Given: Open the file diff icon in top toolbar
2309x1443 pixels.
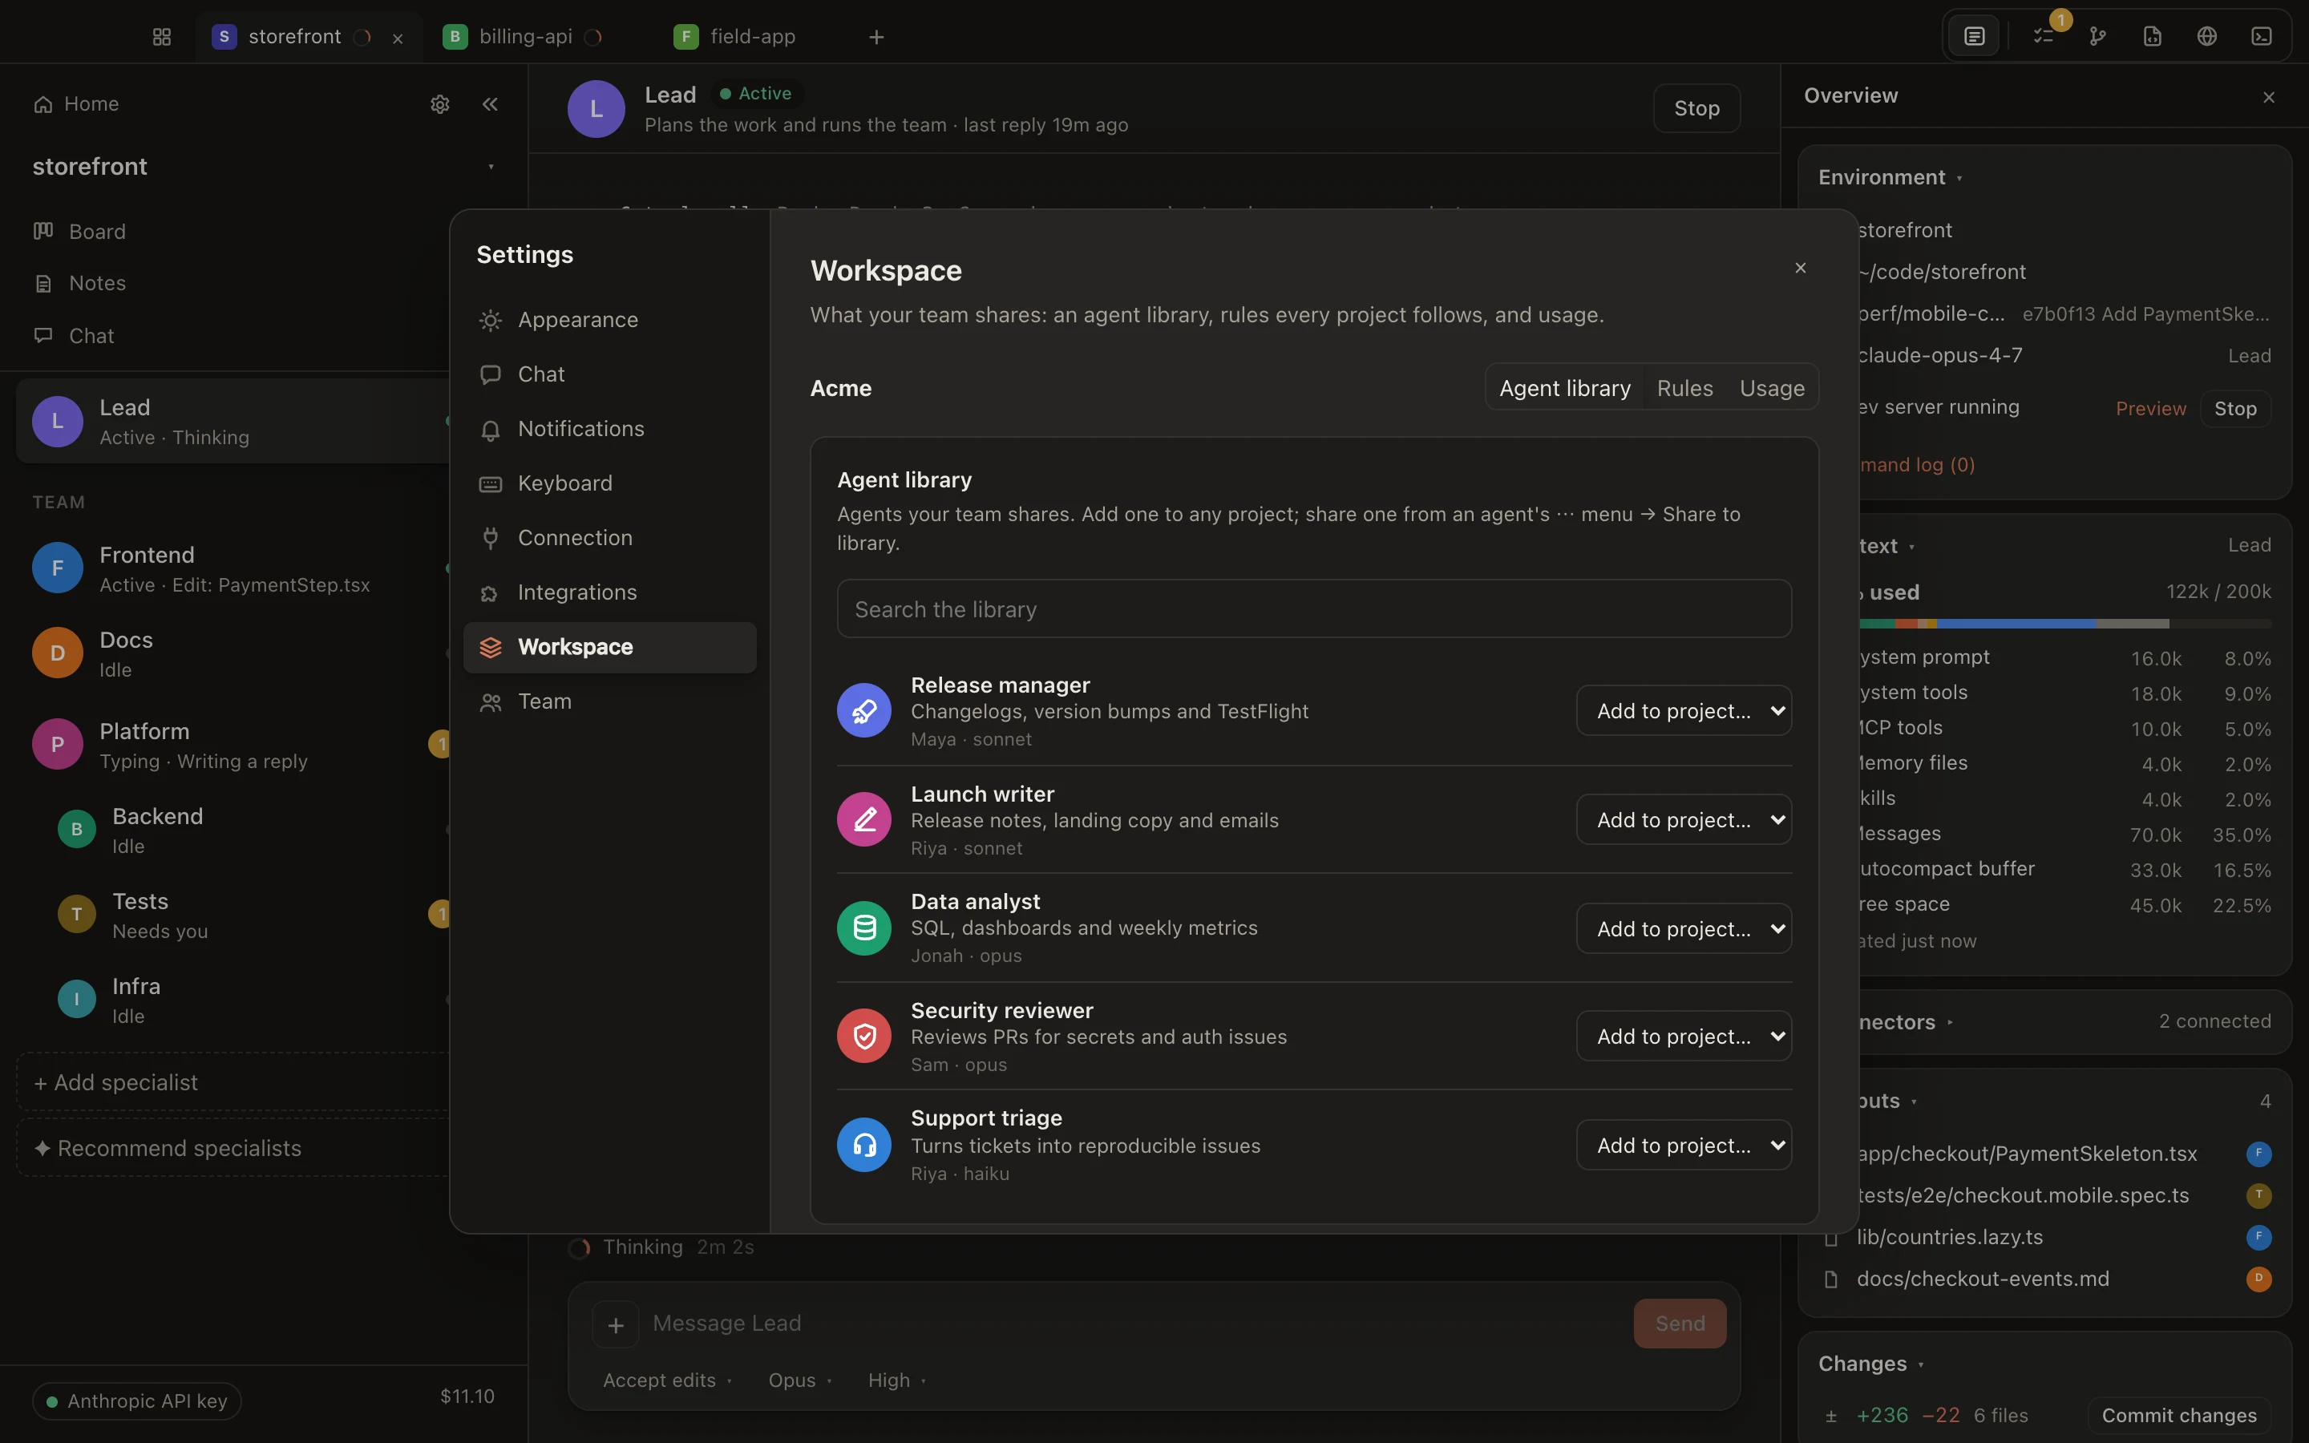Looking at the screenshot, I should pos(2153,36).
